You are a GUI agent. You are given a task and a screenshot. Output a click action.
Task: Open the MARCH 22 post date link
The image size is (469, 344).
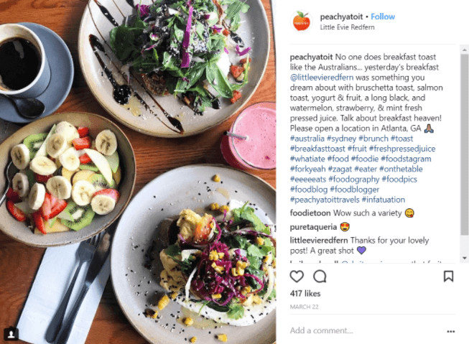point(305,307)
